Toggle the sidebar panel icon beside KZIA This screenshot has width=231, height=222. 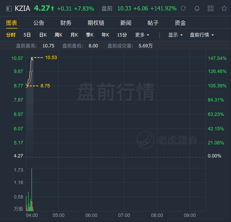[x=9, y=9]
